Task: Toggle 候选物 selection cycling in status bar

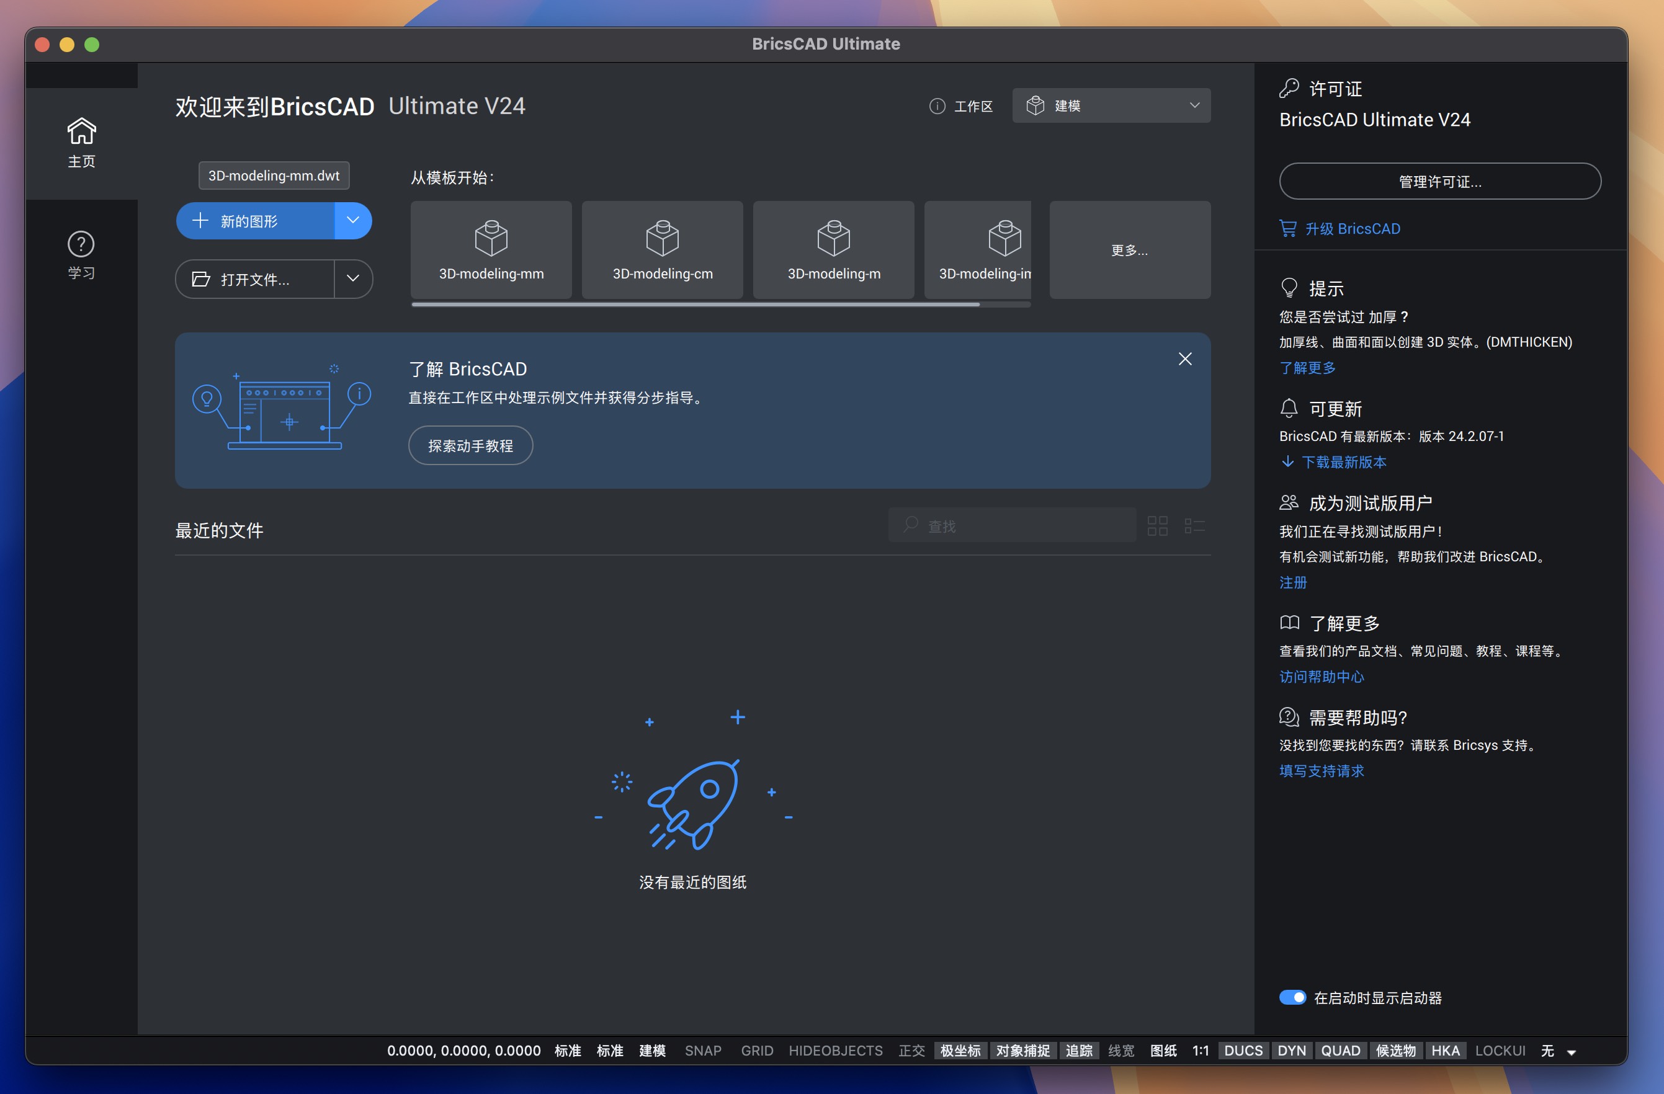Action: point(1395,1050)
